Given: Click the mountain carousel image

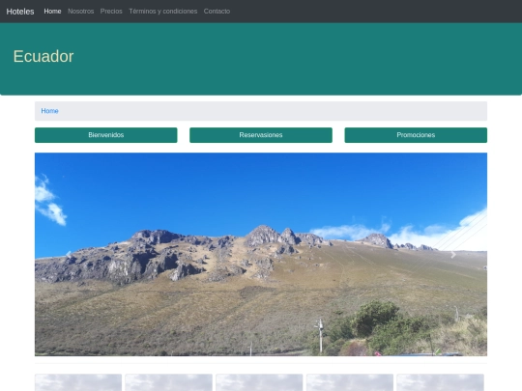Looking at the screenshot, I should click(261, 254).
